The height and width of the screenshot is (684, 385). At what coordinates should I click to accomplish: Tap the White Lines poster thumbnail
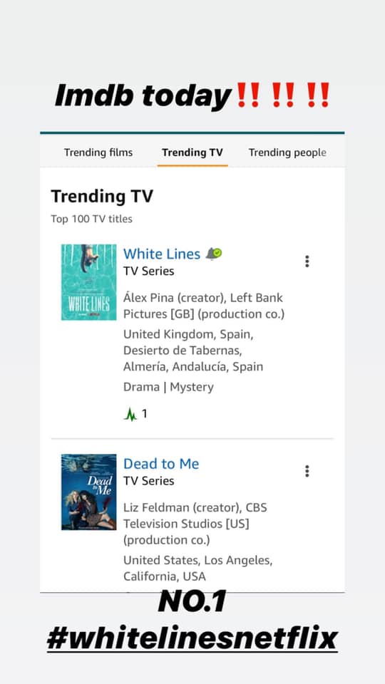coord(89,282)
